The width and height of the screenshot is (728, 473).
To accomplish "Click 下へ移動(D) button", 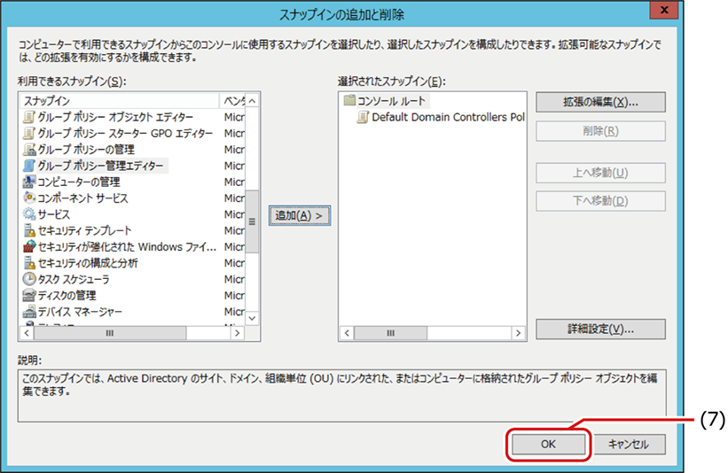I will click(600, 201).
